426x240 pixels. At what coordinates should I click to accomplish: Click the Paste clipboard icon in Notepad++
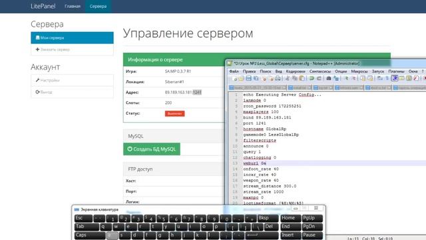(302, 79)
